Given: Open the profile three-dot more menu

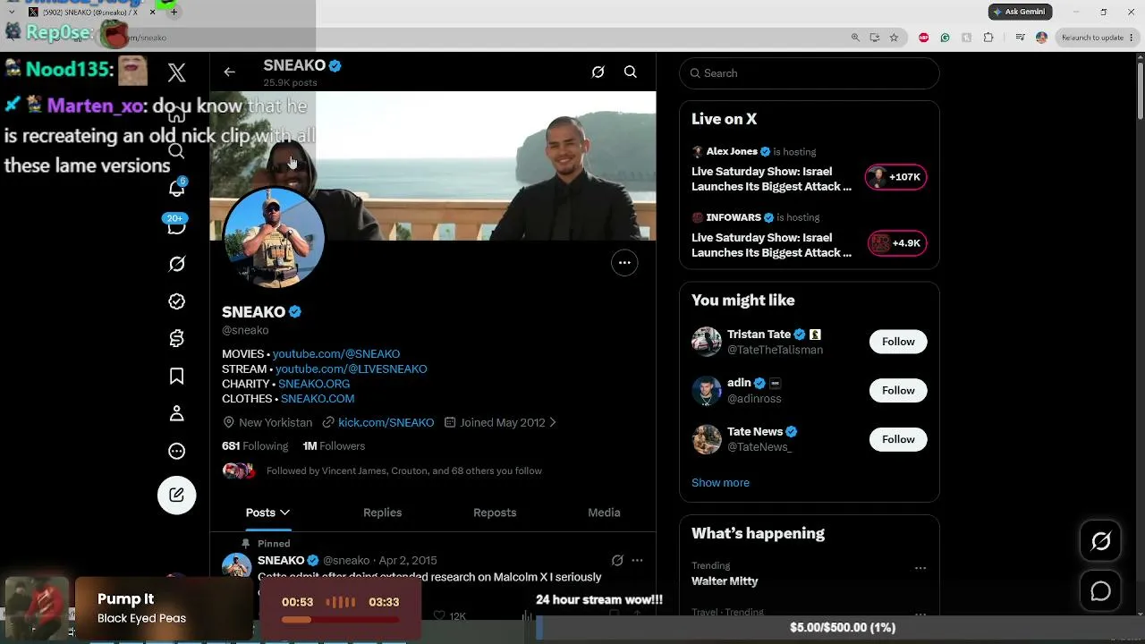Looking at the screenshot, I should click(x=624, y=263).
